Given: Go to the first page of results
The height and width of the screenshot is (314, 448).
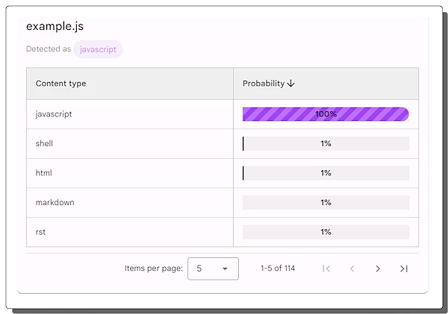Looking at the screenshot, I should [326, 269].
